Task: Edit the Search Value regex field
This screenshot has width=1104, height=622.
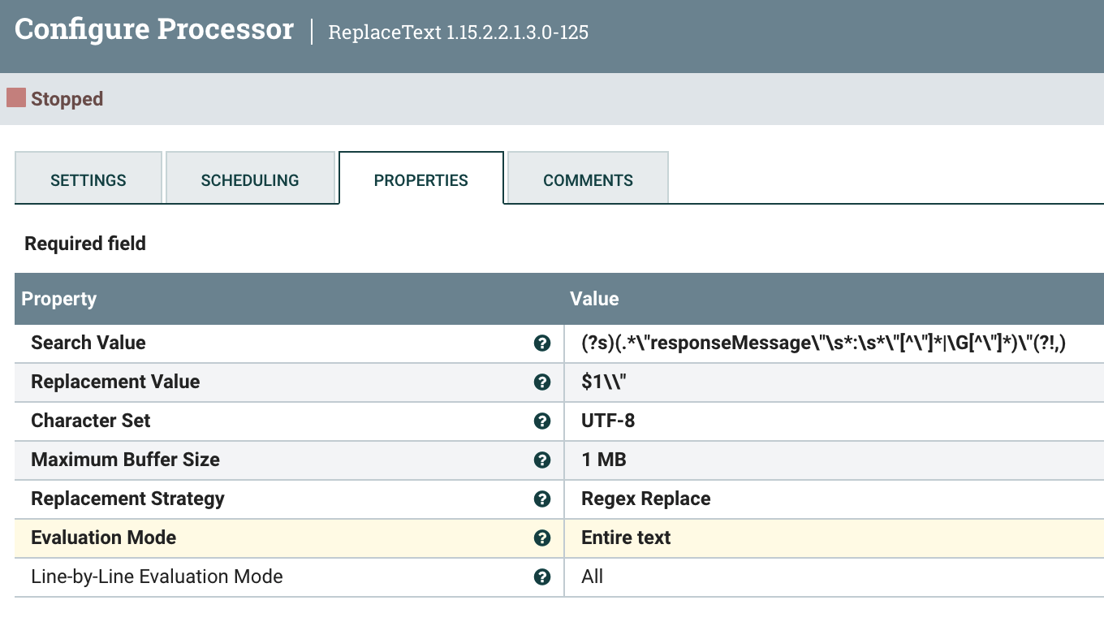Action: pos(822,343)
